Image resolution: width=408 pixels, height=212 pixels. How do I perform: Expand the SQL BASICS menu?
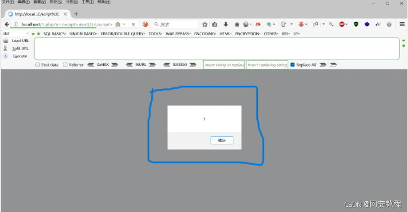click(55, 34)
